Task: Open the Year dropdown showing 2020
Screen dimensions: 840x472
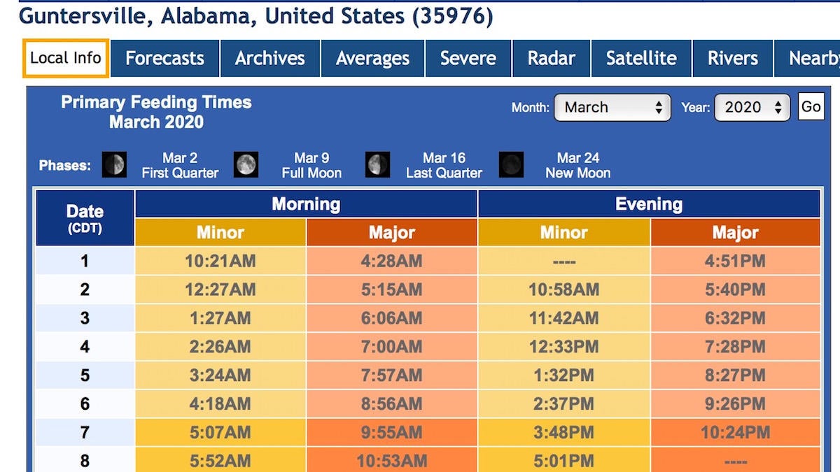Action: [752, 108]
